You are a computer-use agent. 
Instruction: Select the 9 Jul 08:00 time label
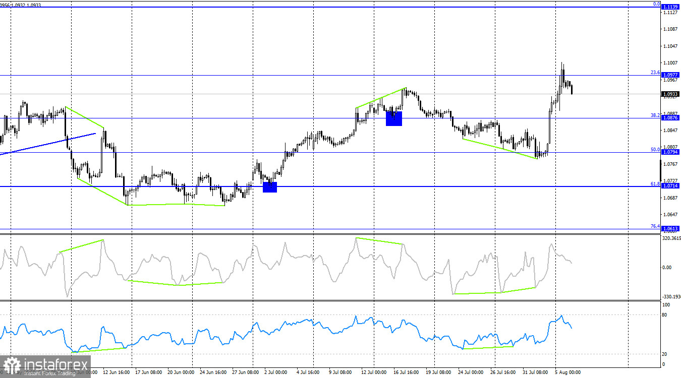340,372
